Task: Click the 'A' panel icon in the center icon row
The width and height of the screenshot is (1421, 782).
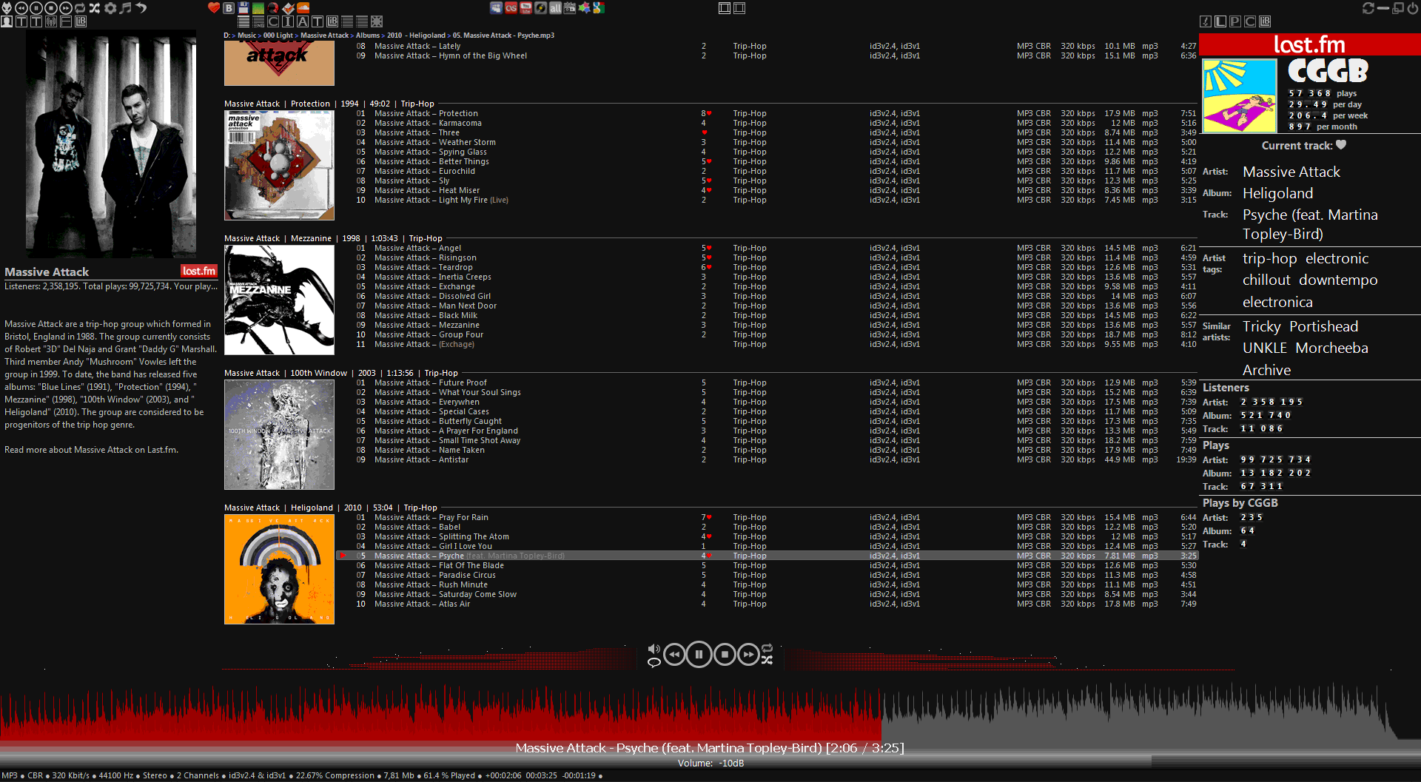Action: (x=303, y=21)
